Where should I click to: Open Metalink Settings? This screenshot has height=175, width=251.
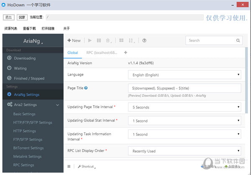(x=27, y=157)
